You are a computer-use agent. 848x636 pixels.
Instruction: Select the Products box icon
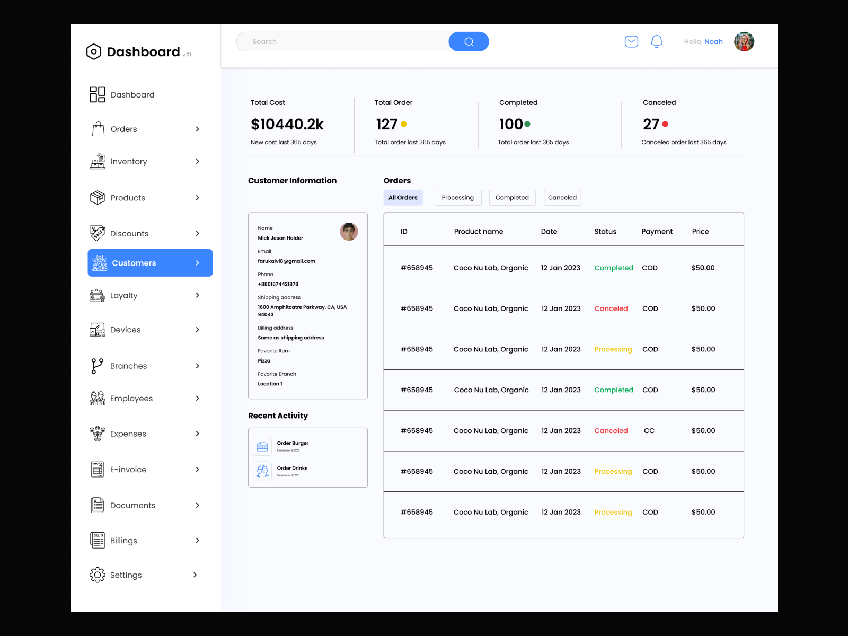coord(98,198)
